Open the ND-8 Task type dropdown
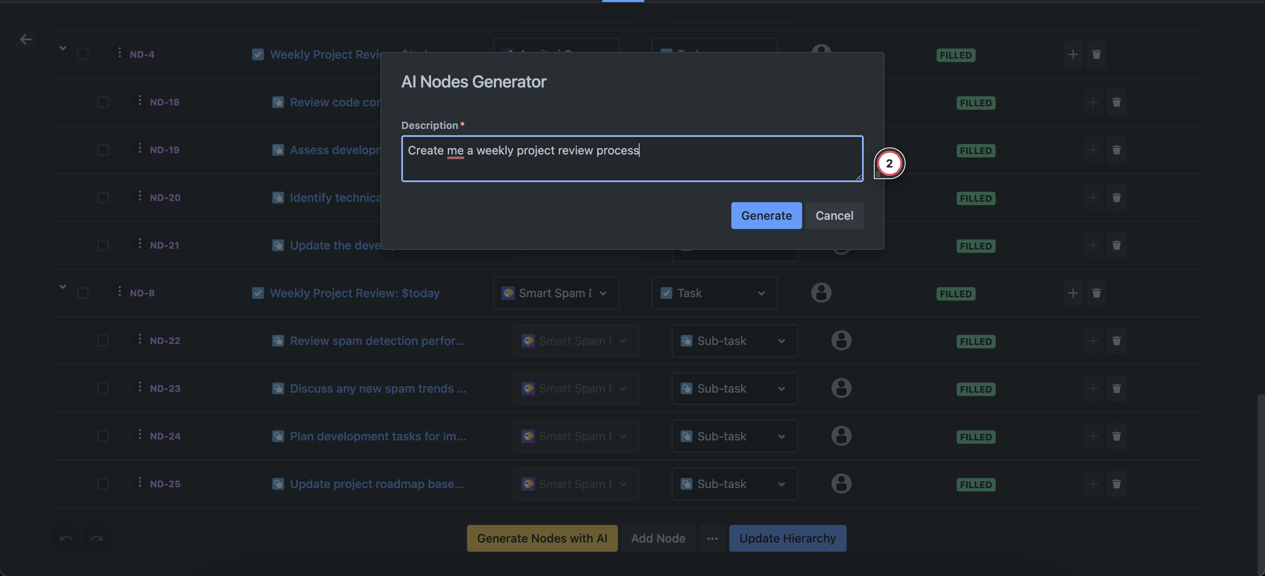1265x576 pixels. click(714, 293)
